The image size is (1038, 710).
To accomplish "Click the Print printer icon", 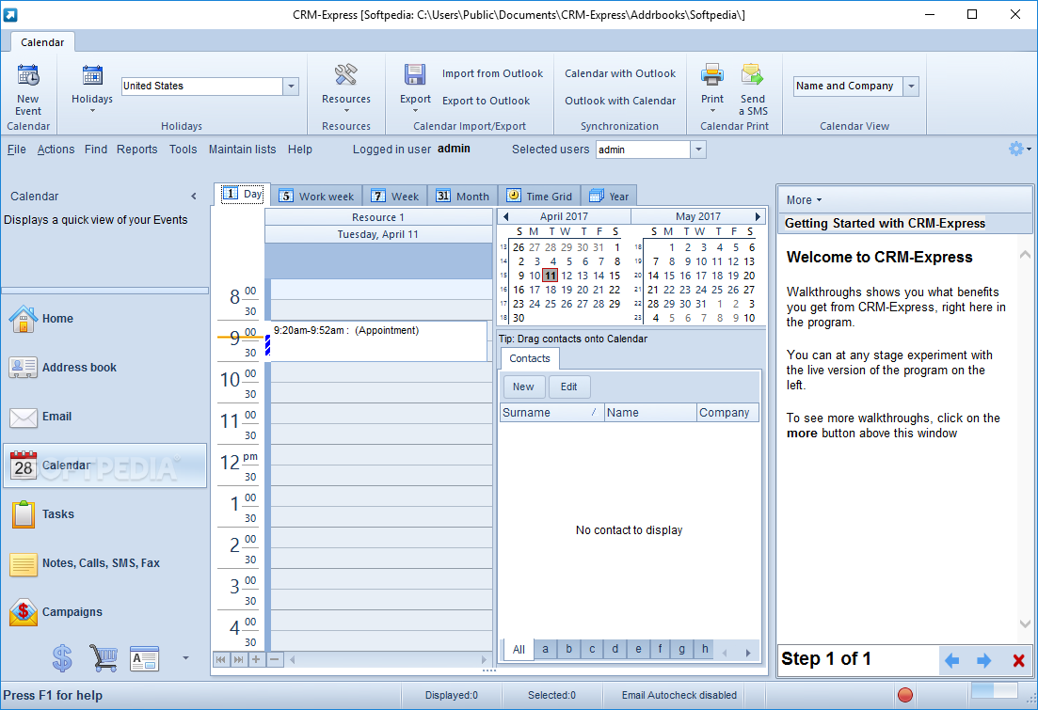I will coord(712,75).
